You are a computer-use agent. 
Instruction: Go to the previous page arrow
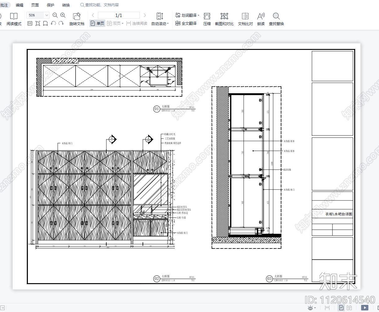(x=93, y=15)
